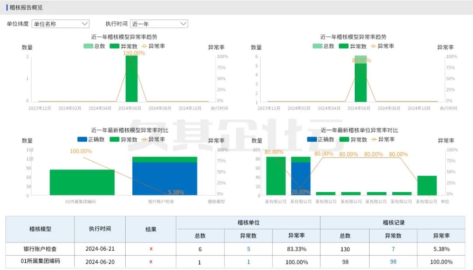Click the 5.38% label in comparison chart
Screen dimensions: 473x270
click(176, 192)
